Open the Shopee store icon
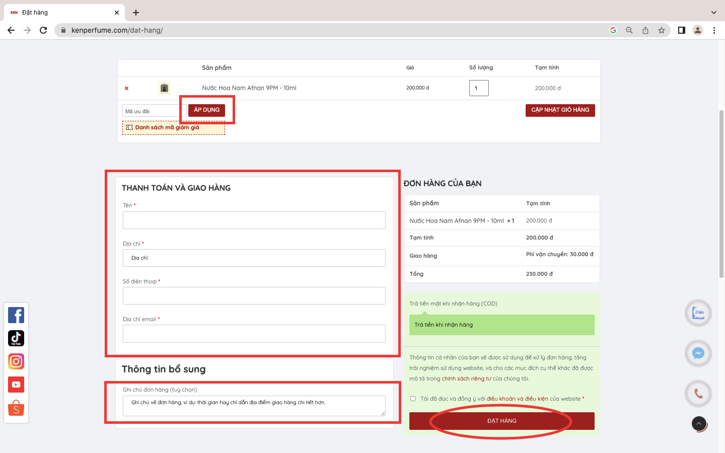 pos(16,408)
